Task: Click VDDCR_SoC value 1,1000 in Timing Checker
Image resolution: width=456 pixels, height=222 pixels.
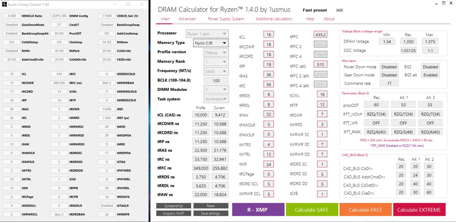Action: [x=107, y=16]
